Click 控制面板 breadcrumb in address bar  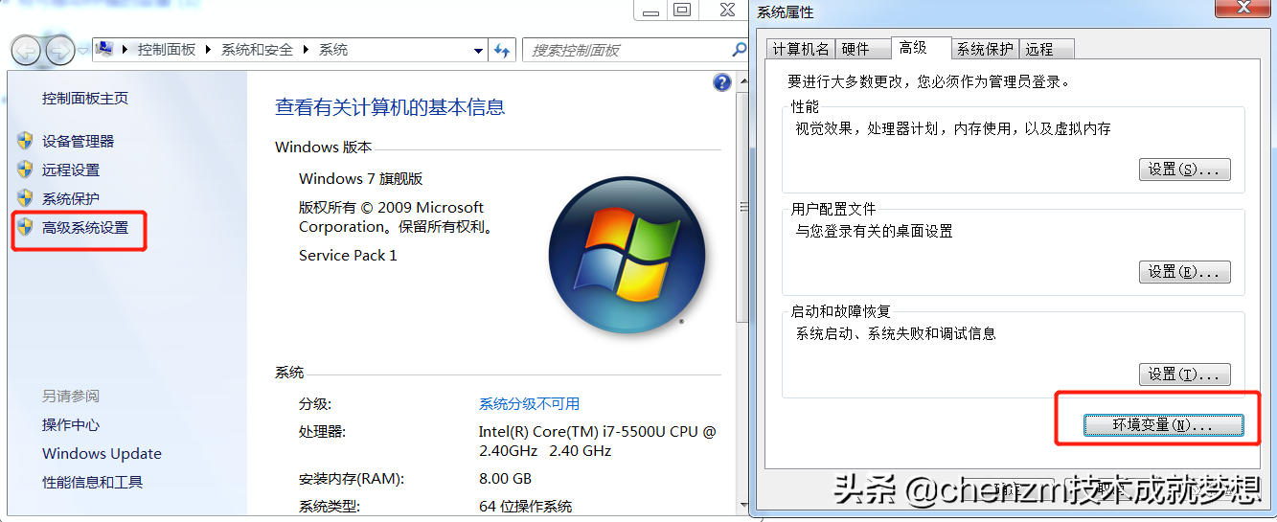tap(167, 50)
